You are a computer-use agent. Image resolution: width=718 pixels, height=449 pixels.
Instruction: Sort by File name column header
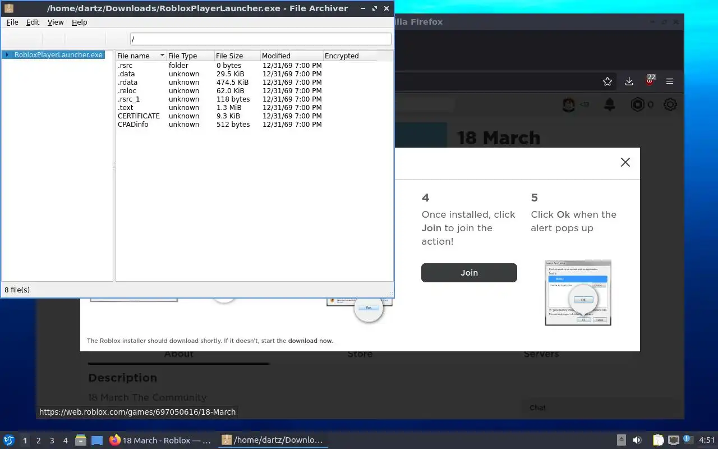(141, 56)
